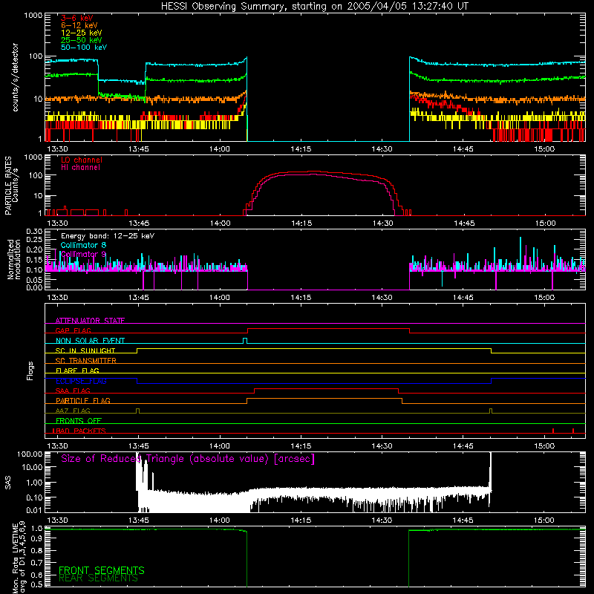The image size is (594, 594).
Task: Click the SAS axis label
Action: coord(7,483)
